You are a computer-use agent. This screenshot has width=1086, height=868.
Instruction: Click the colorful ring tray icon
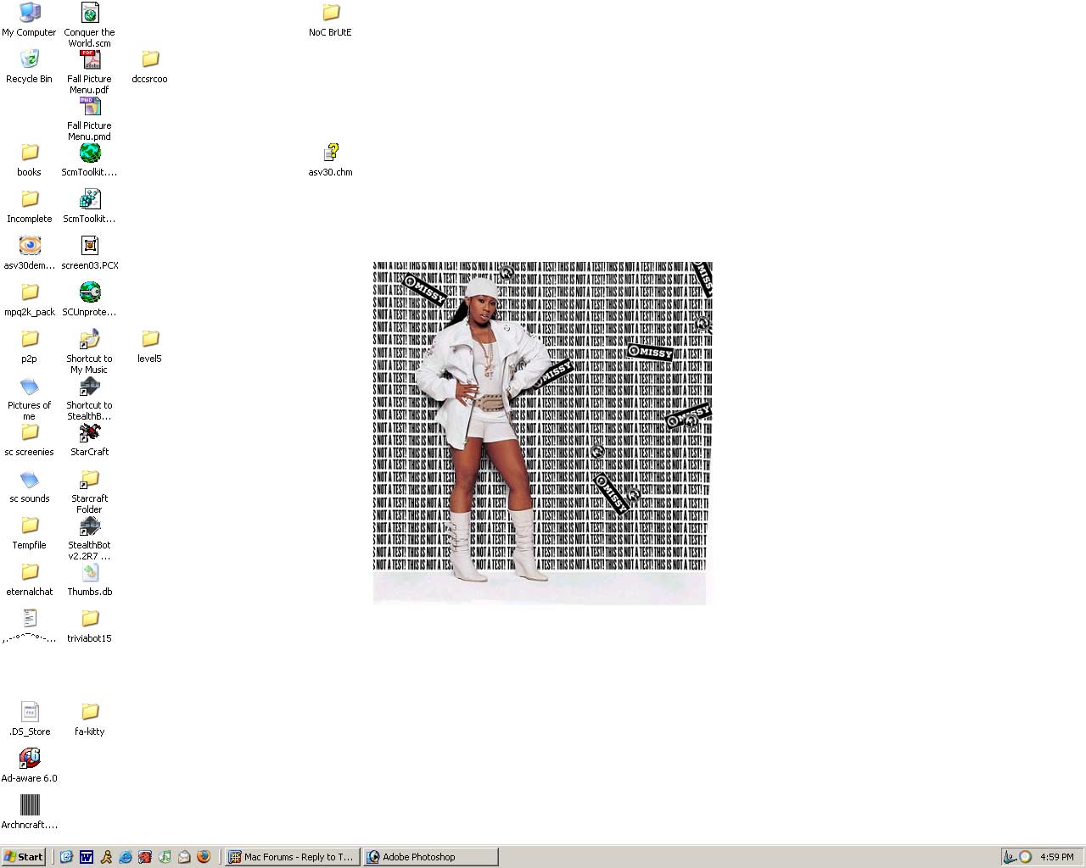(1025, 857)
